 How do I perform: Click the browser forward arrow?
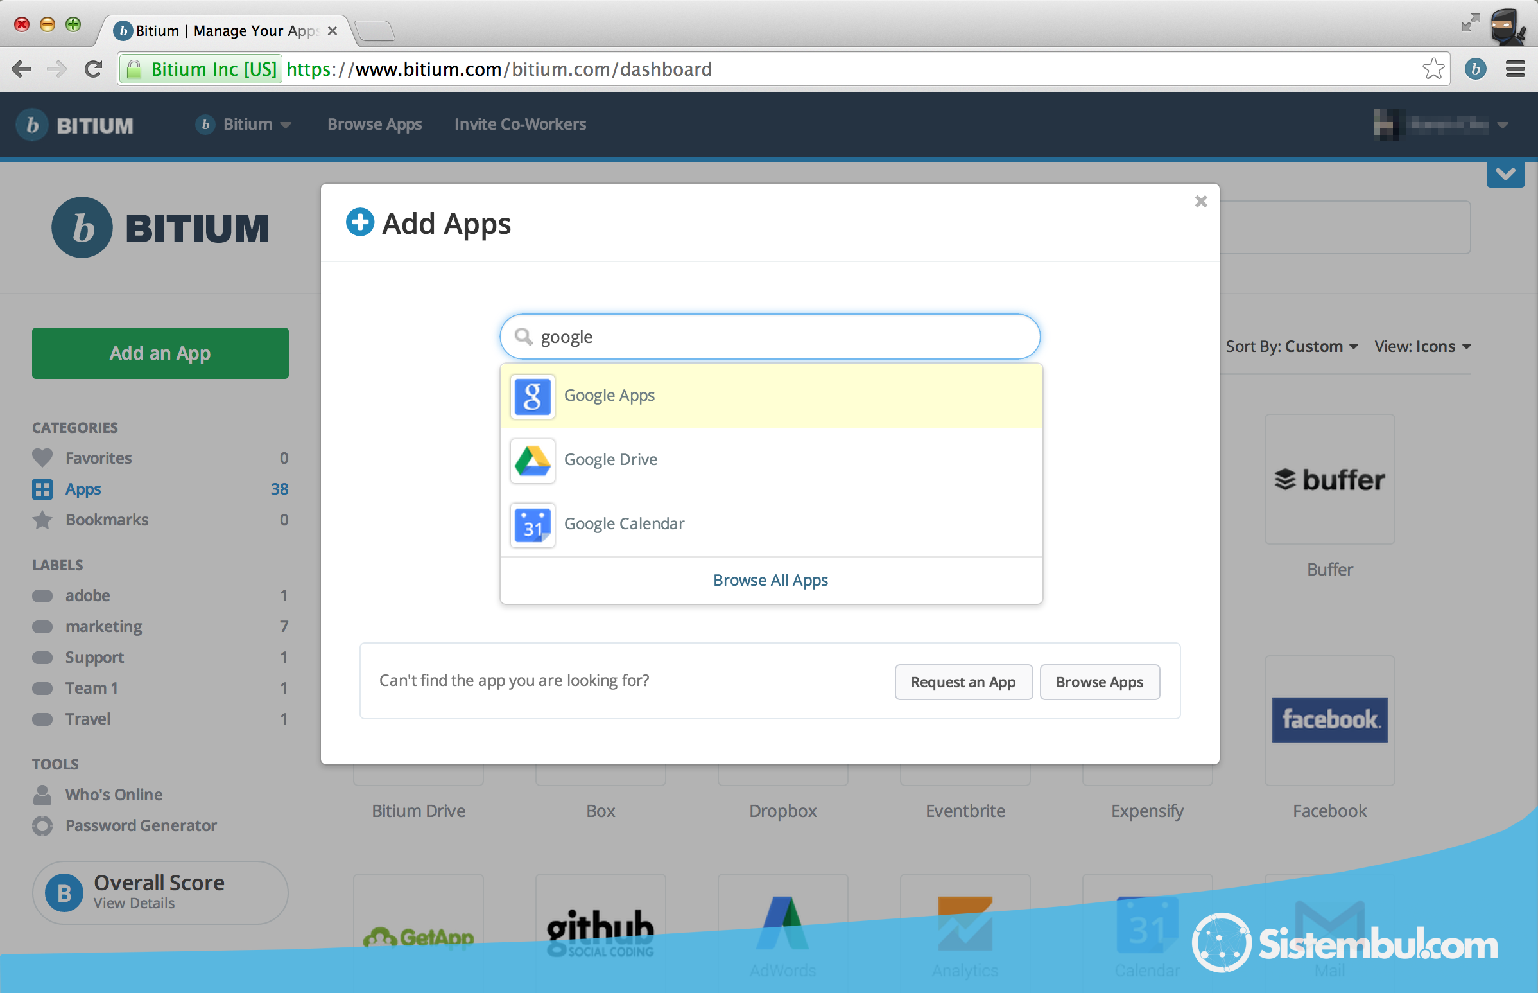(56, 69)
